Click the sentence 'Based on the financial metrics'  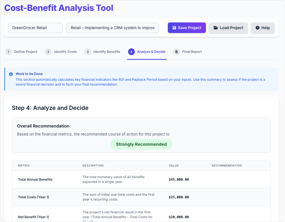click(x=94, y=134)
